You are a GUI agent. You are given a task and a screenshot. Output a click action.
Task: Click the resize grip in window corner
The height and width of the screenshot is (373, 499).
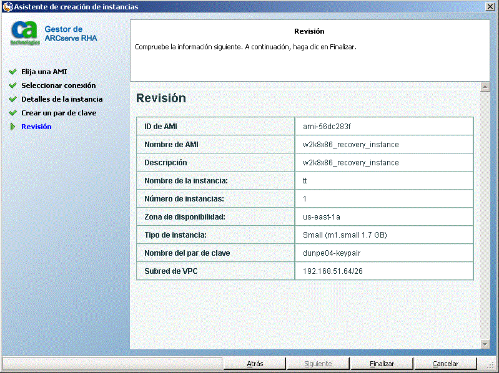click(491, 366)
